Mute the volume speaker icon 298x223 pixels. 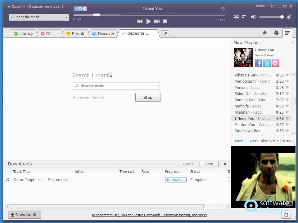(x=254, y=17)
